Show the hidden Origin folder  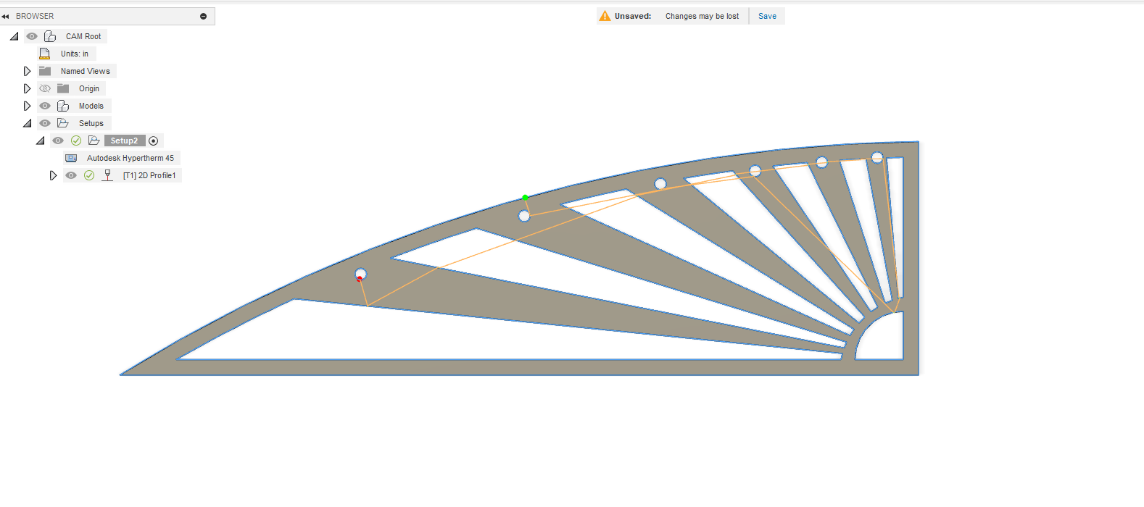pos(45,88)
